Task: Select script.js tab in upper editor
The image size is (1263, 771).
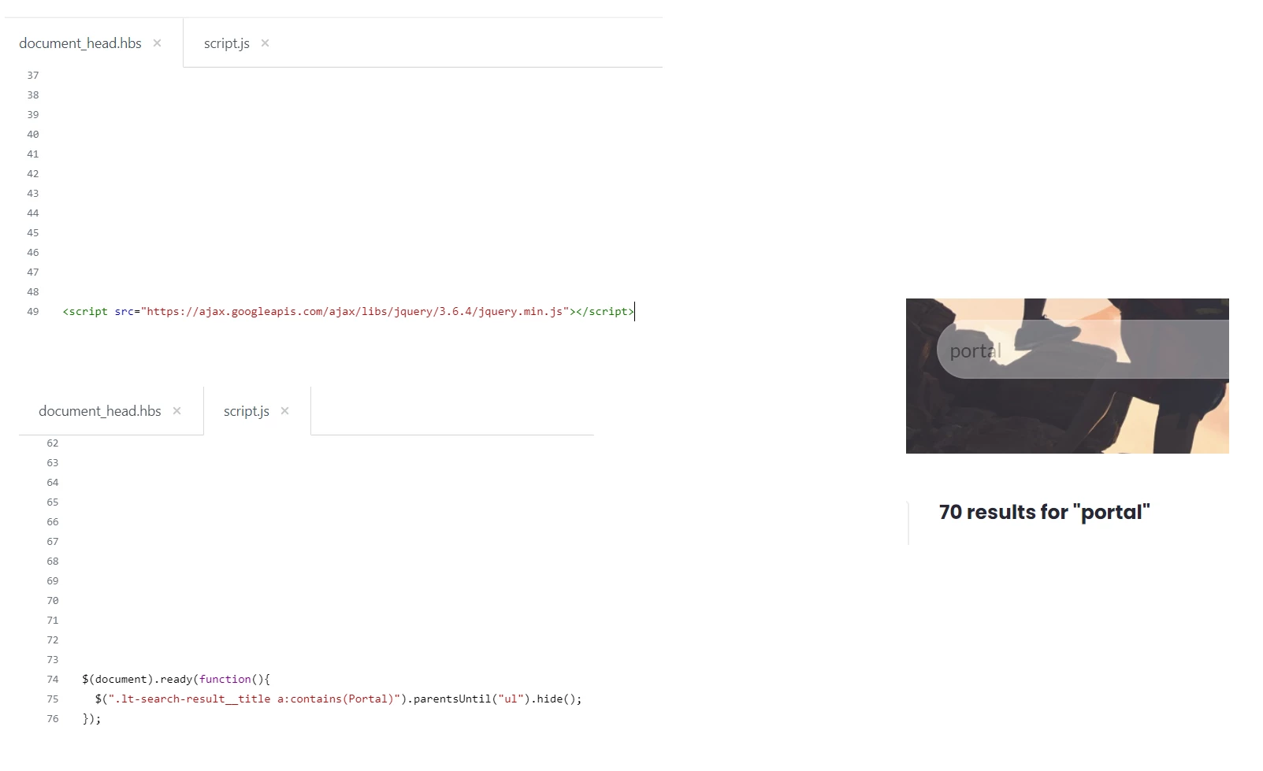Action: click(227, 43)
